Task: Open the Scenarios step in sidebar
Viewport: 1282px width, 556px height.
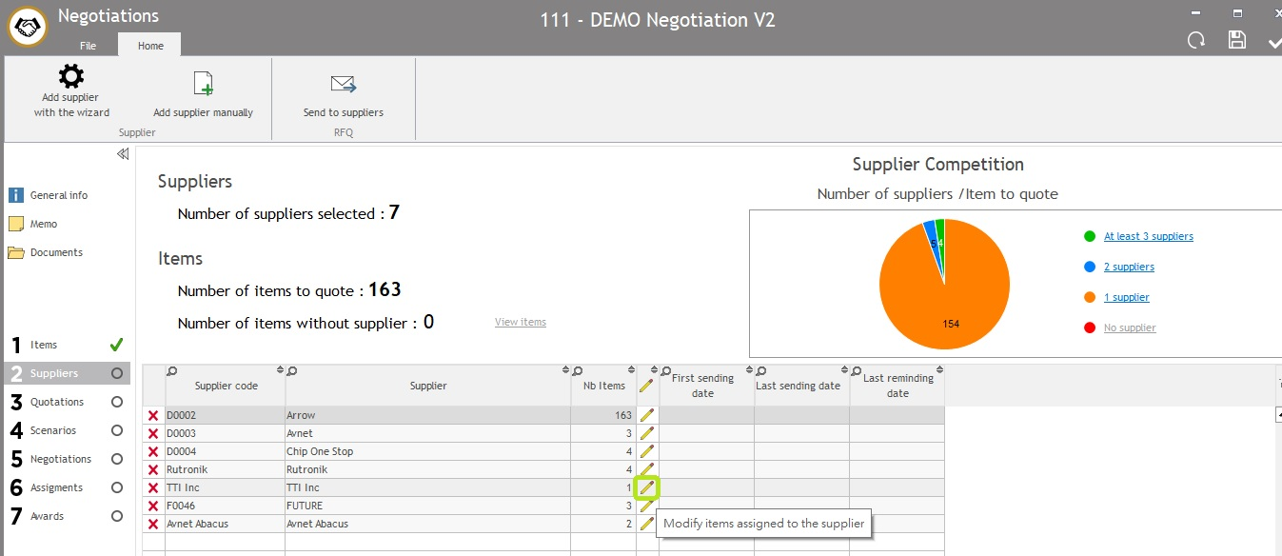Action: pyautogui.click(x=53, y=430)
